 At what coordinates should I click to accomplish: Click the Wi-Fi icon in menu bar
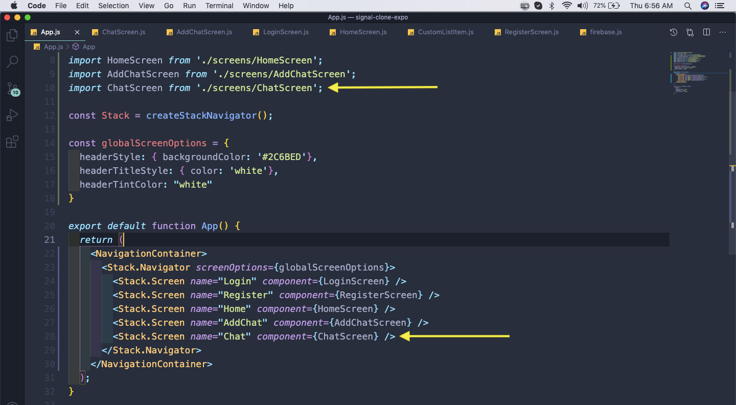pos(566,6)
